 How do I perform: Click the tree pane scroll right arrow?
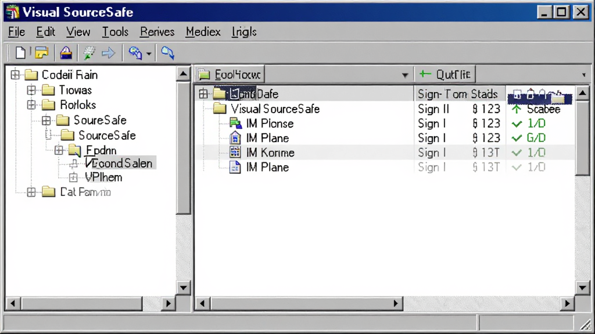(168, 303)
